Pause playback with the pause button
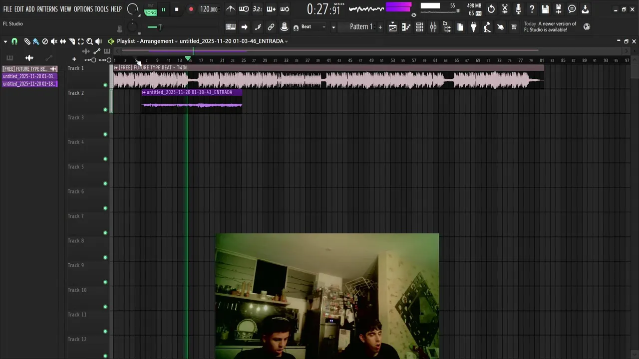Screen dimensions: 639x359 point(163,9)
